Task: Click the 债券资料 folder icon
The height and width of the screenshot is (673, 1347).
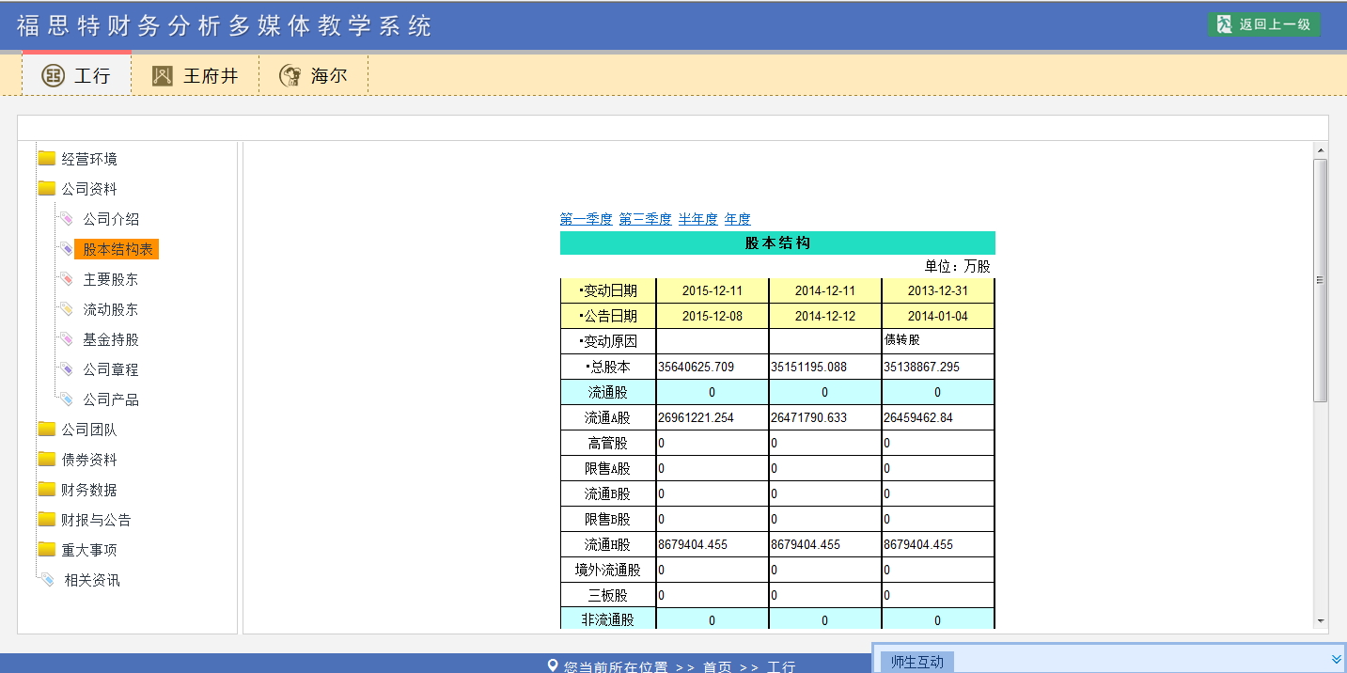Action: (x=47, y=459)
